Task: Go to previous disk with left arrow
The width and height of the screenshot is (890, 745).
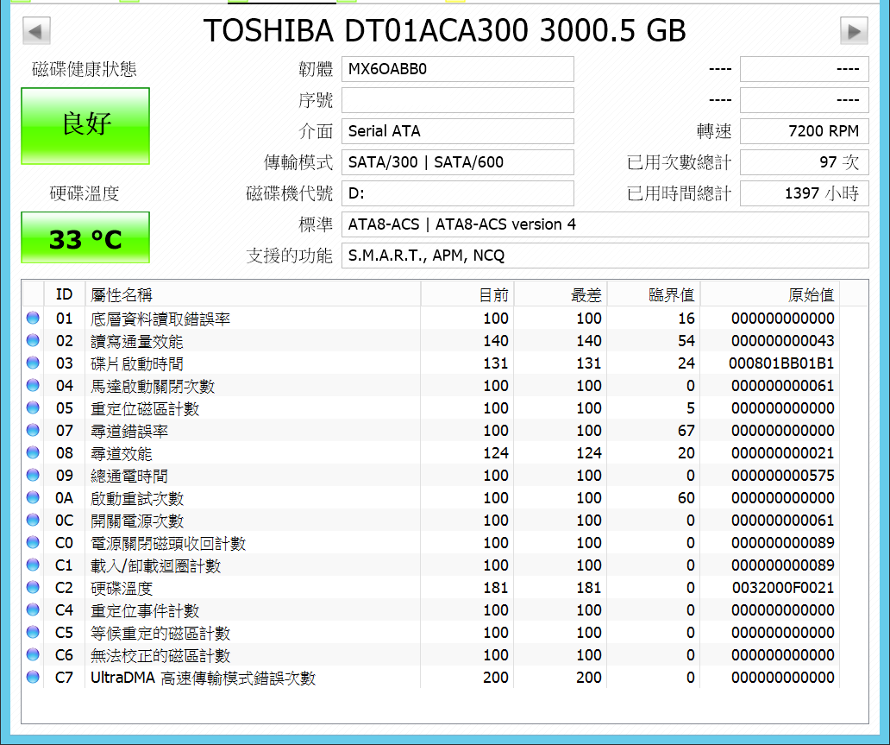Action: pyautogui.click(x=36, y=31)
